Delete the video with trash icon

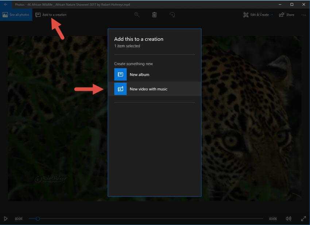154,15
